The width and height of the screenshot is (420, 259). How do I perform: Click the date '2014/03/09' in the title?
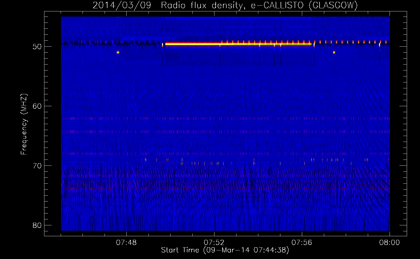(x=122, y=5)
